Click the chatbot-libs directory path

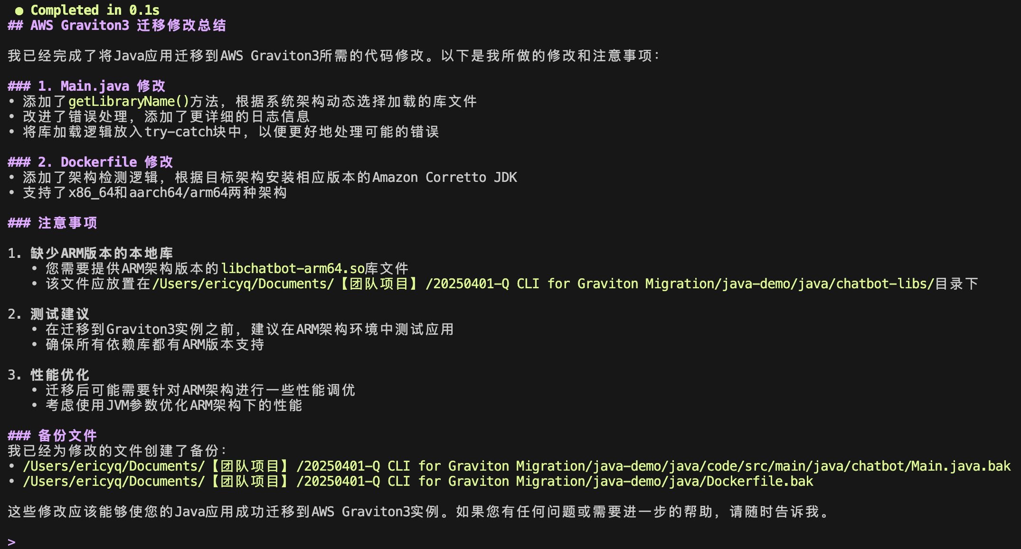542,284
